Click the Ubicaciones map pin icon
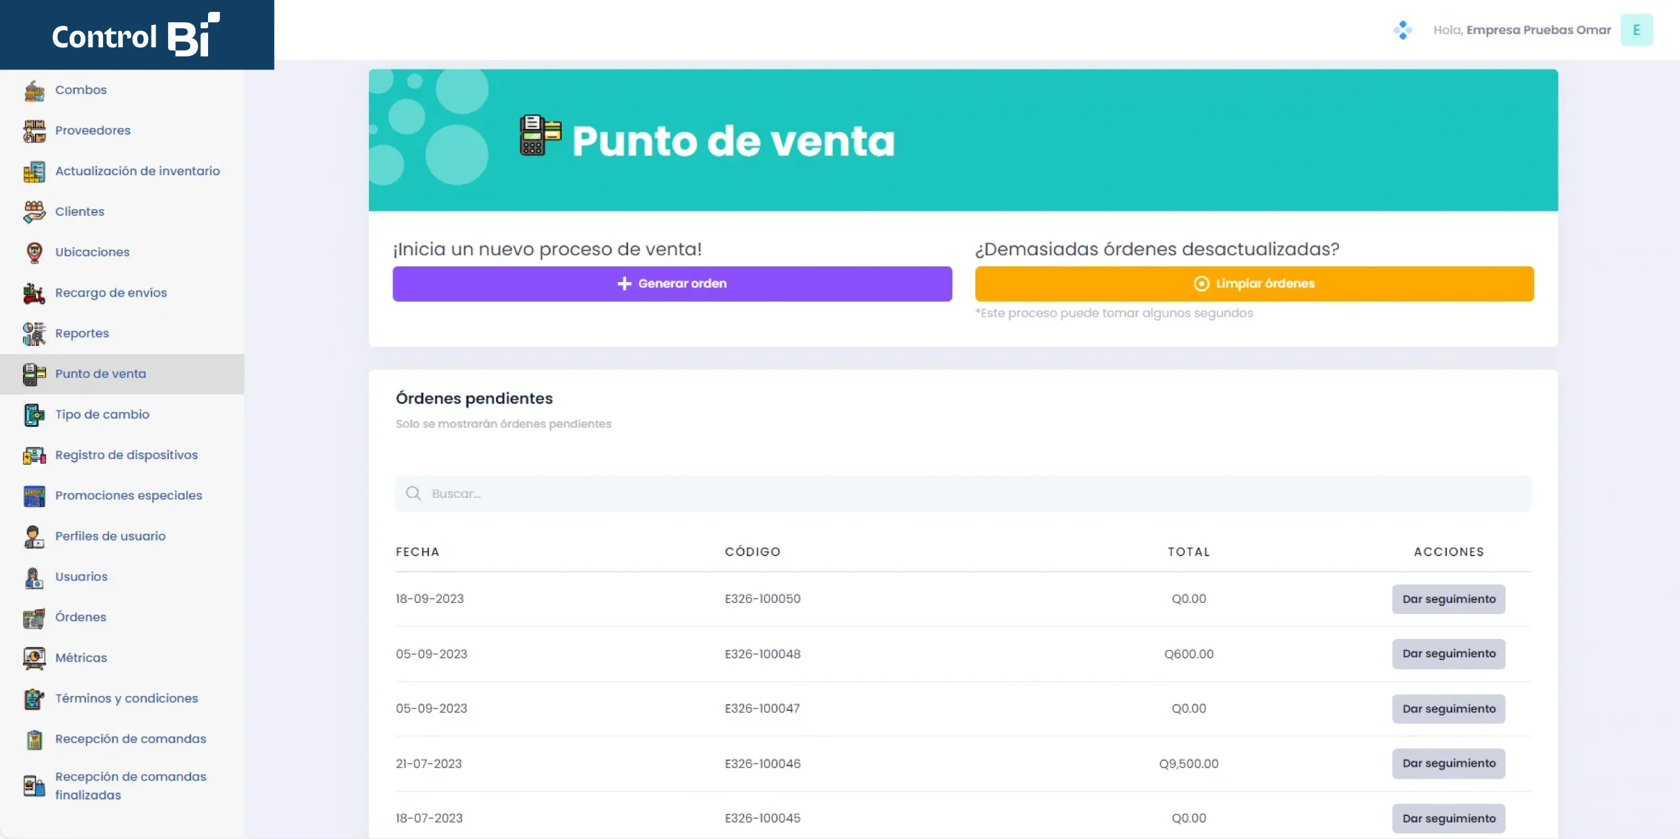This screenshot has height=839, width=1680. pos(34,253)
